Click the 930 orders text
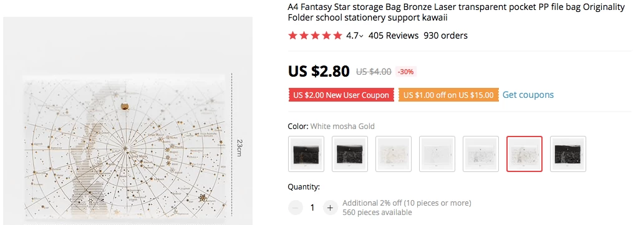The image size is (633, 225). coord(445,36)
